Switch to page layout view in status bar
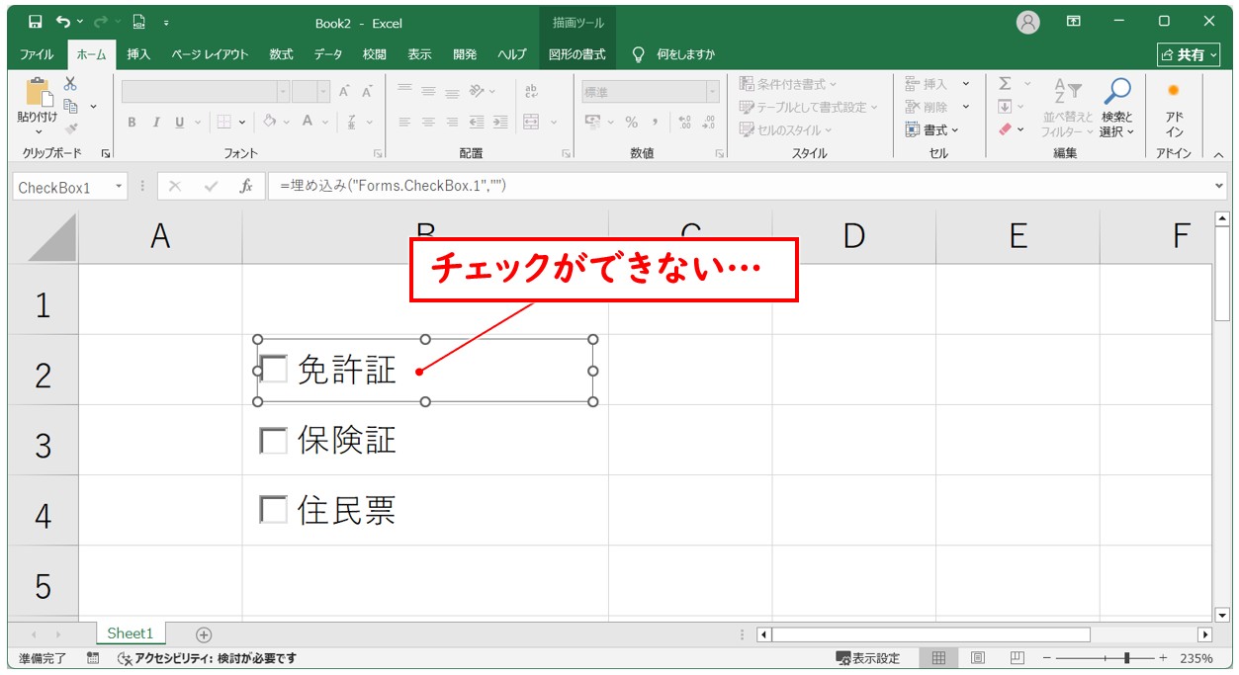 978,658
